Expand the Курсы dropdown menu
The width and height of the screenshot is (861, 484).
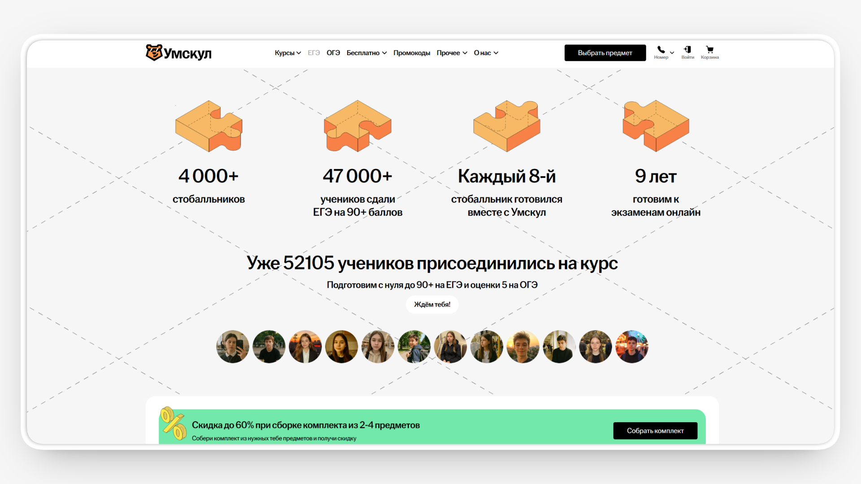(x=288, y=53)
